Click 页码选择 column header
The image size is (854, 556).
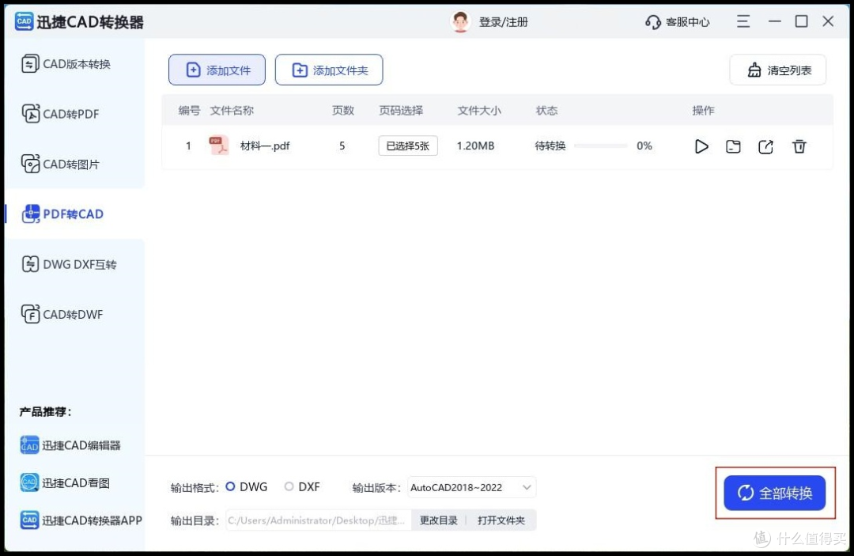pos(401,111)
